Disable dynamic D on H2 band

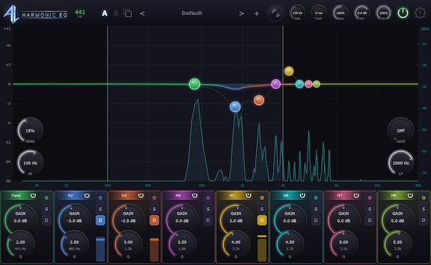click(101, 220)
